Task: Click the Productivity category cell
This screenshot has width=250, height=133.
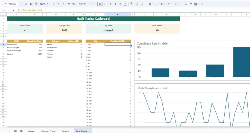Action: pyautogui.click(x=56, y=48)
